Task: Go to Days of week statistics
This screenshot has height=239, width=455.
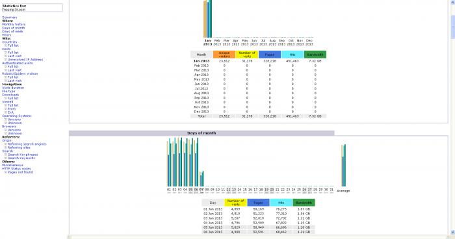Action: click(12, 32)
